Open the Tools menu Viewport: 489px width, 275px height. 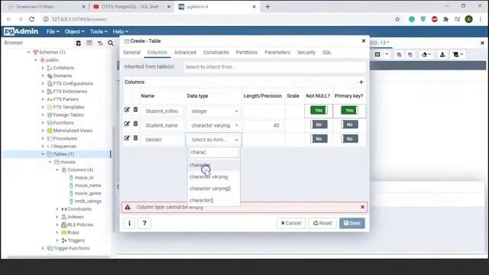click(x=99, y=32)
